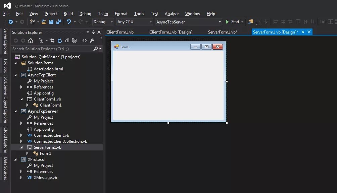The image size is (337, 193).
Task: Click the Pending Changes Filter clock icon
Action: click(x=41, y=41)
